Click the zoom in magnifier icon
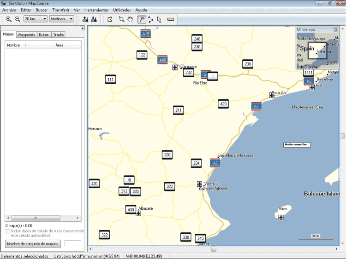The image size is (346, 259). (x=9, y=19)
